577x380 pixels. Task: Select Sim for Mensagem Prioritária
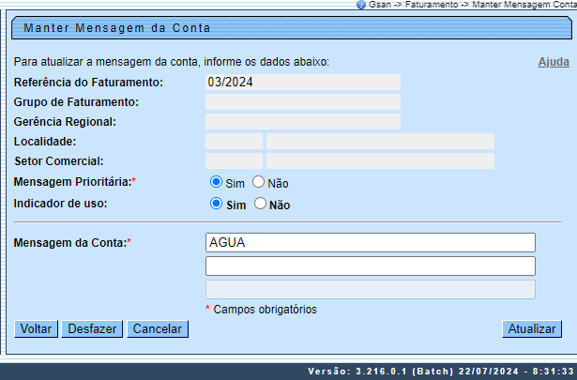pos(216,182)
